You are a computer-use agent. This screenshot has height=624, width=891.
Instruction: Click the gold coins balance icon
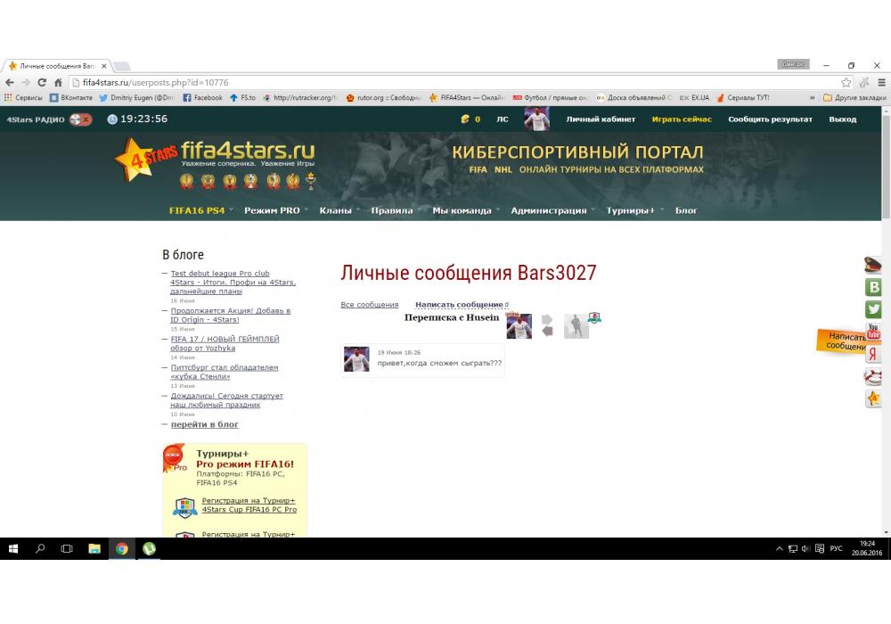tap(465, 119)
